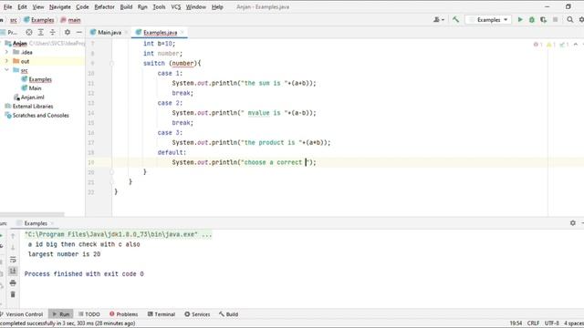The height and width of the screenshot is (328, 584).
Task: Clear console with trash icon
Action: pos(13,294)
